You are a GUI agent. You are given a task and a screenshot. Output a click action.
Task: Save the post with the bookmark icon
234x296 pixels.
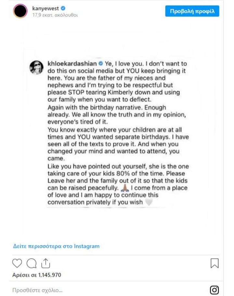click(214, 263)
